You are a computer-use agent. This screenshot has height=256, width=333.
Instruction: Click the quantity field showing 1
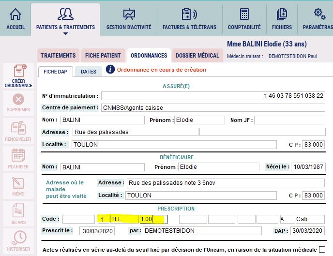pos(104,219)
